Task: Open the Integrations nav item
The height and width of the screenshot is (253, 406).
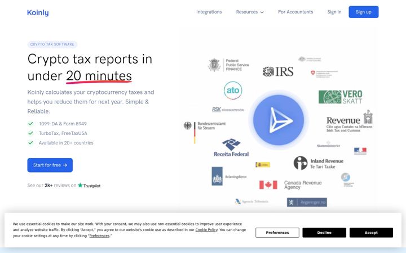Action: (209, 12)
